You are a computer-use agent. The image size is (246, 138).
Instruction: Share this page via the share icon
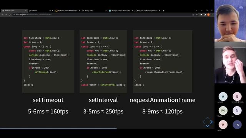[x=193, y=15]
